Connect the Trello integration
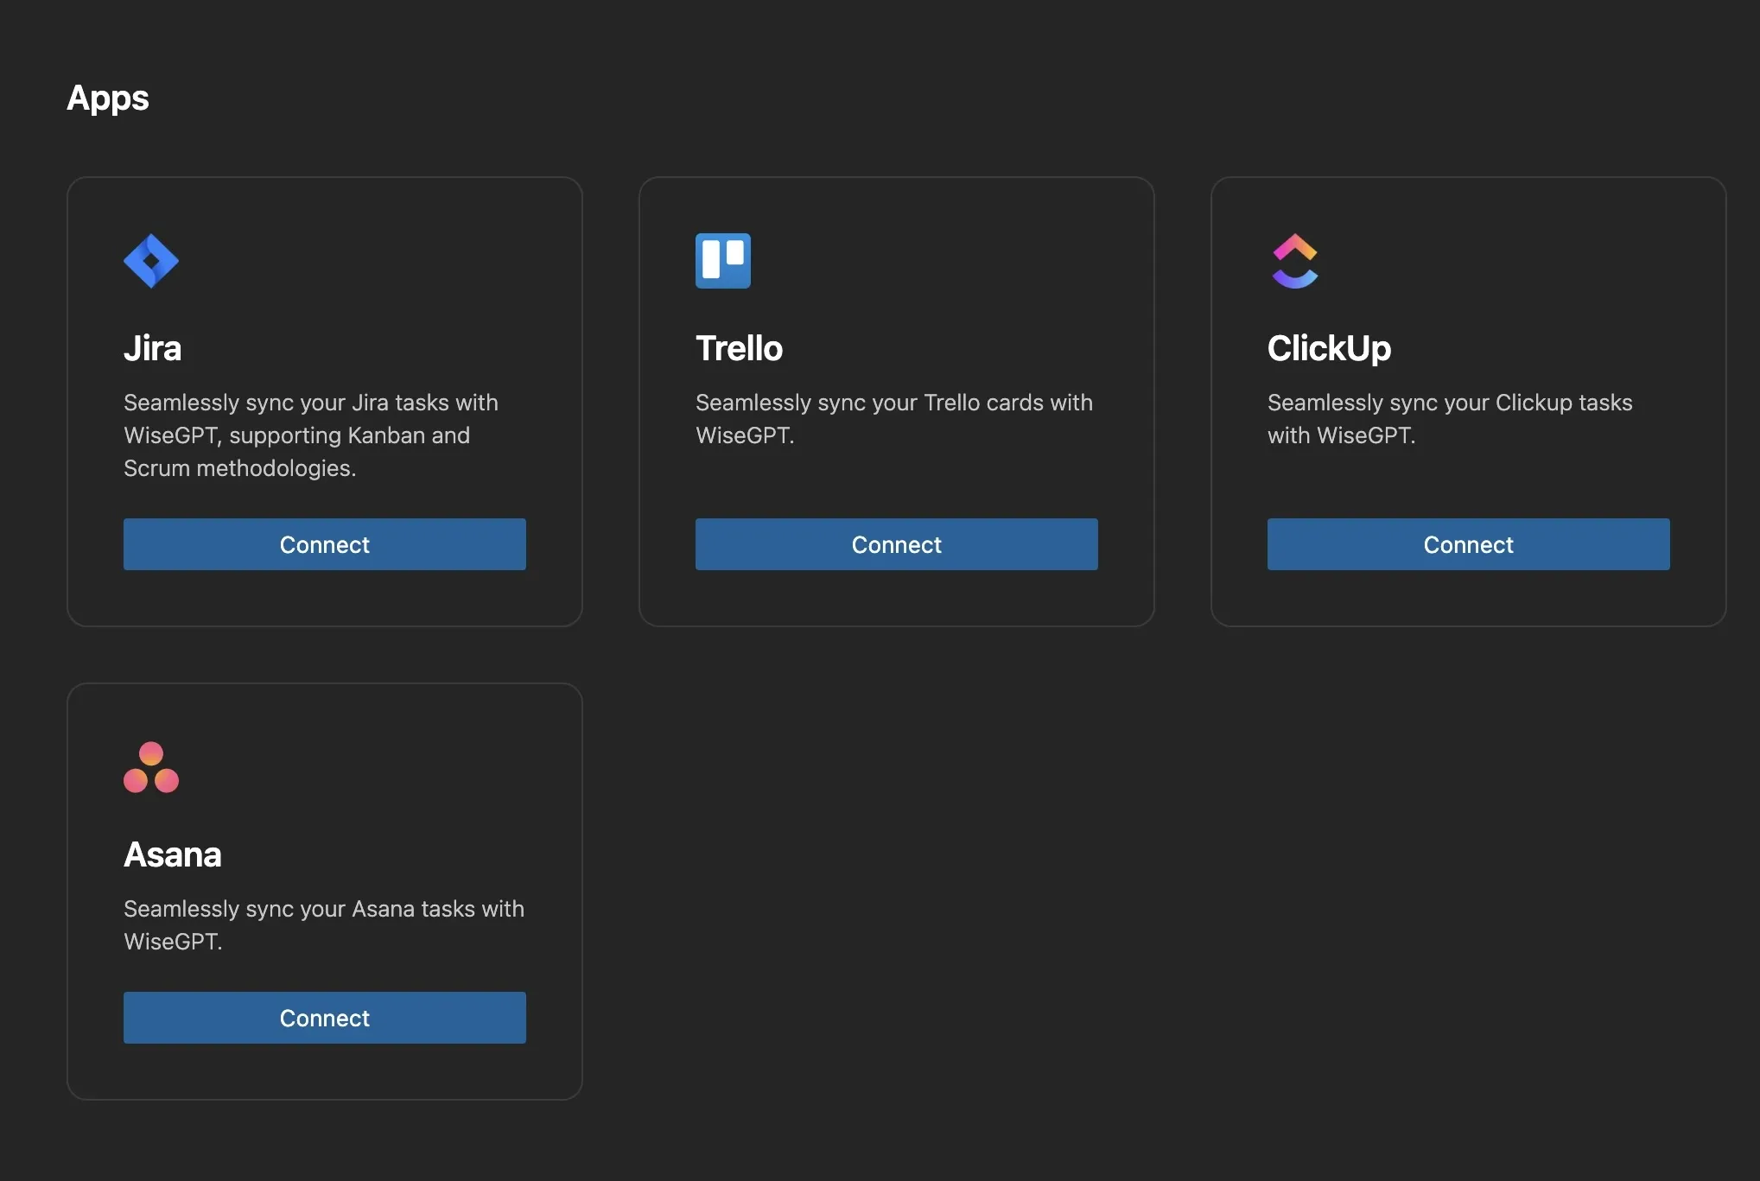 (897, 544)
